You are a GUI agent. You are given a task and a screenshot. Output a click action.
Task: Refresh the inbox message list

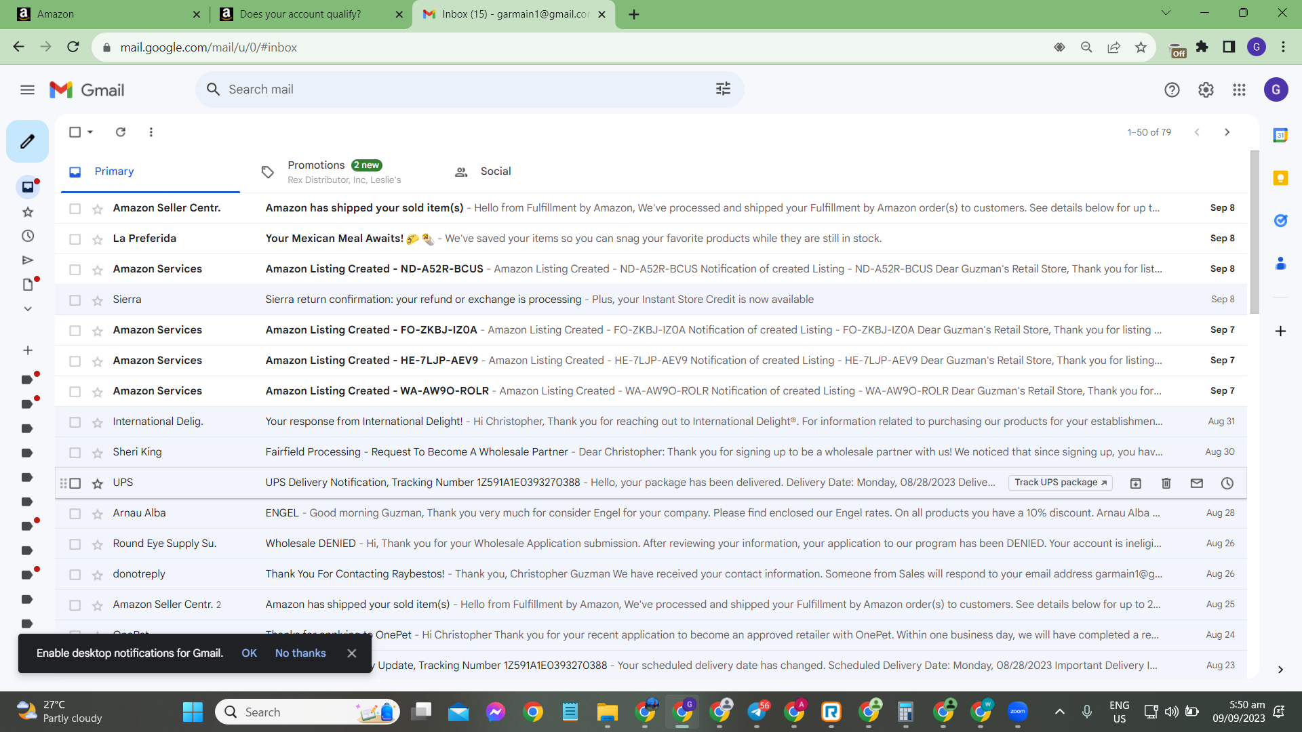click(x=121, y=132)
